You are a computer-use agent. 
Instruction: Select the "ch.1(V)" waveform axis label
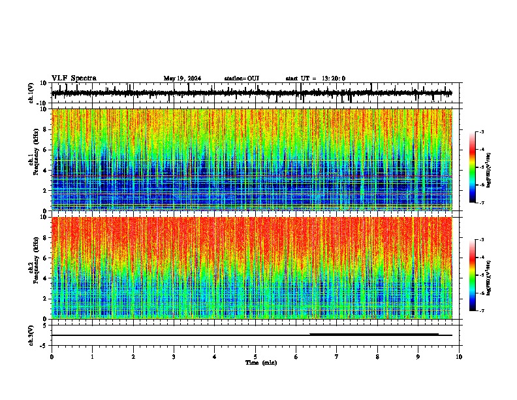(31, 93)
